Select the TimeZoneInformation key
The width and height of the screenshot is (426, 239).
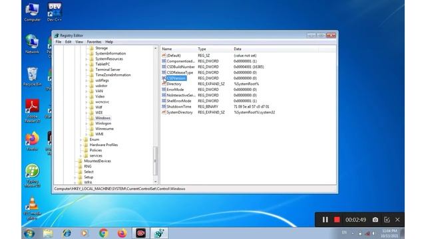coord(113,75)
